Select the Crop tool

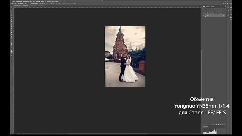click(x=12, y=15)
